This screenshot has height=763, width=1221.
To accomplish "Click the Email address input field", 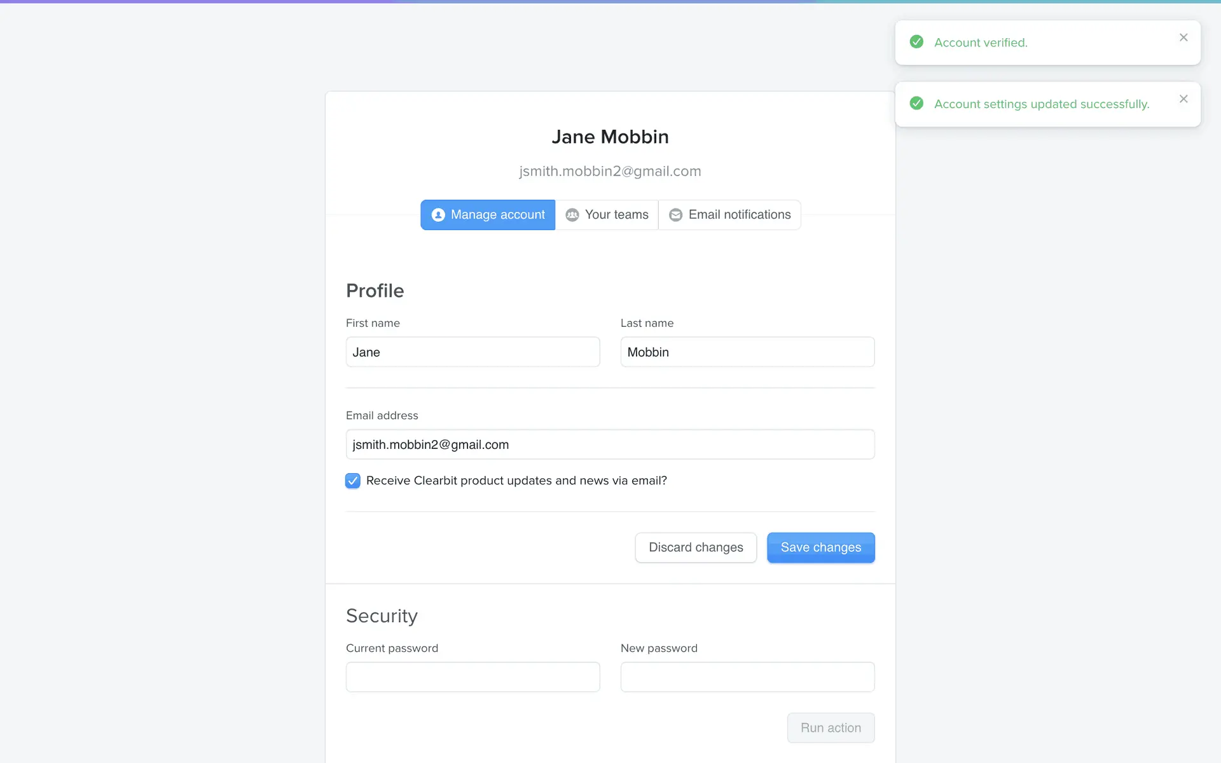I will [x=610, y=444].
